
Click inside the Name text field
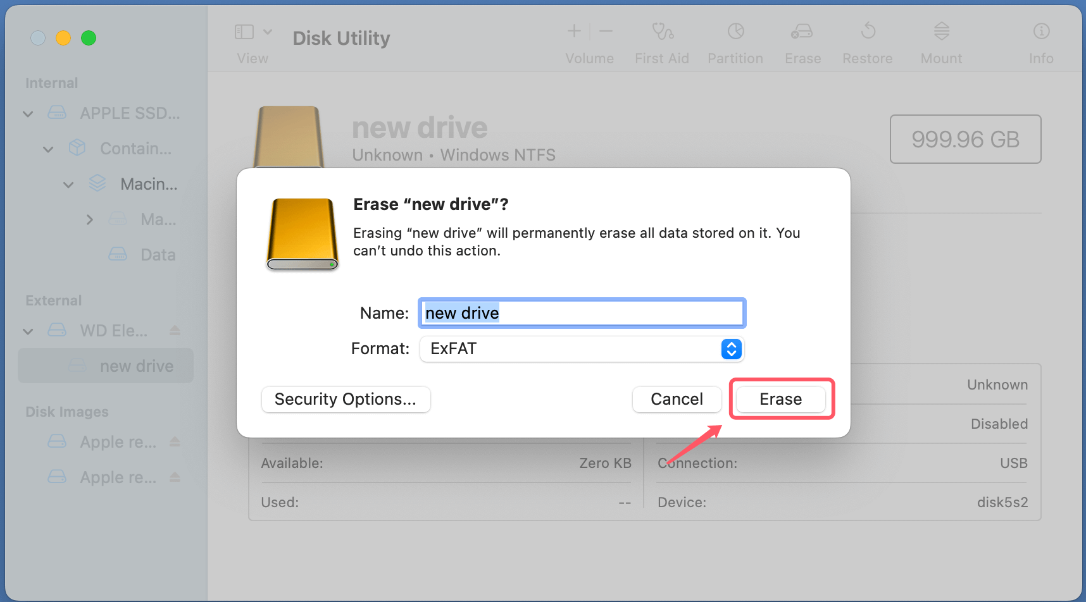pos(582,312)
